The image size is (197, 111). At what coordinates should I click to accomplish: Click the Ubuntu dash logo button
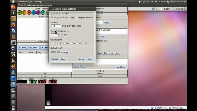[x=13, y=2]
